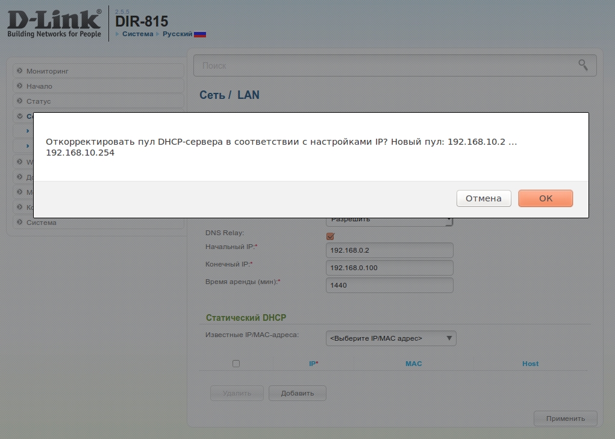Open Мониторинг in the sidebar
The image size is (615, 439).
pyautogui.click(x=48, y=71)
